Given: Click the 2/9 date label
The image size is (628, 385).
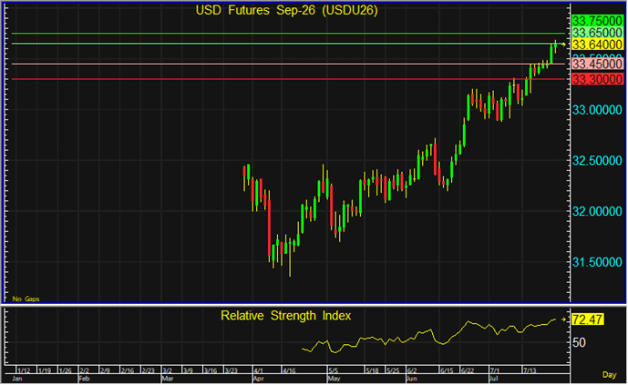Looking at the screenshot, I should coord(105,370).
